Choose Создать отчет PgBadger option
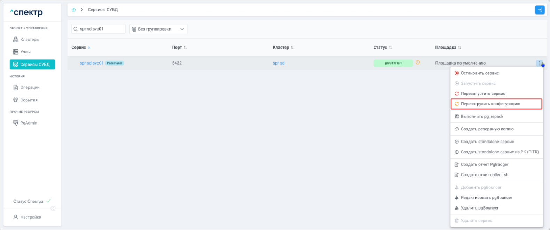550x230 pixels. [x=484, y=164]
